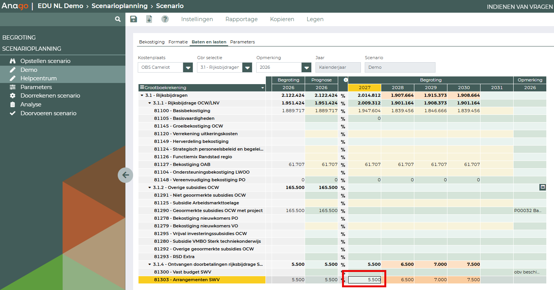
Task: Open the Kostenplaats dropdown arrow
Action: pyautogui.click(x=188, y=68)
